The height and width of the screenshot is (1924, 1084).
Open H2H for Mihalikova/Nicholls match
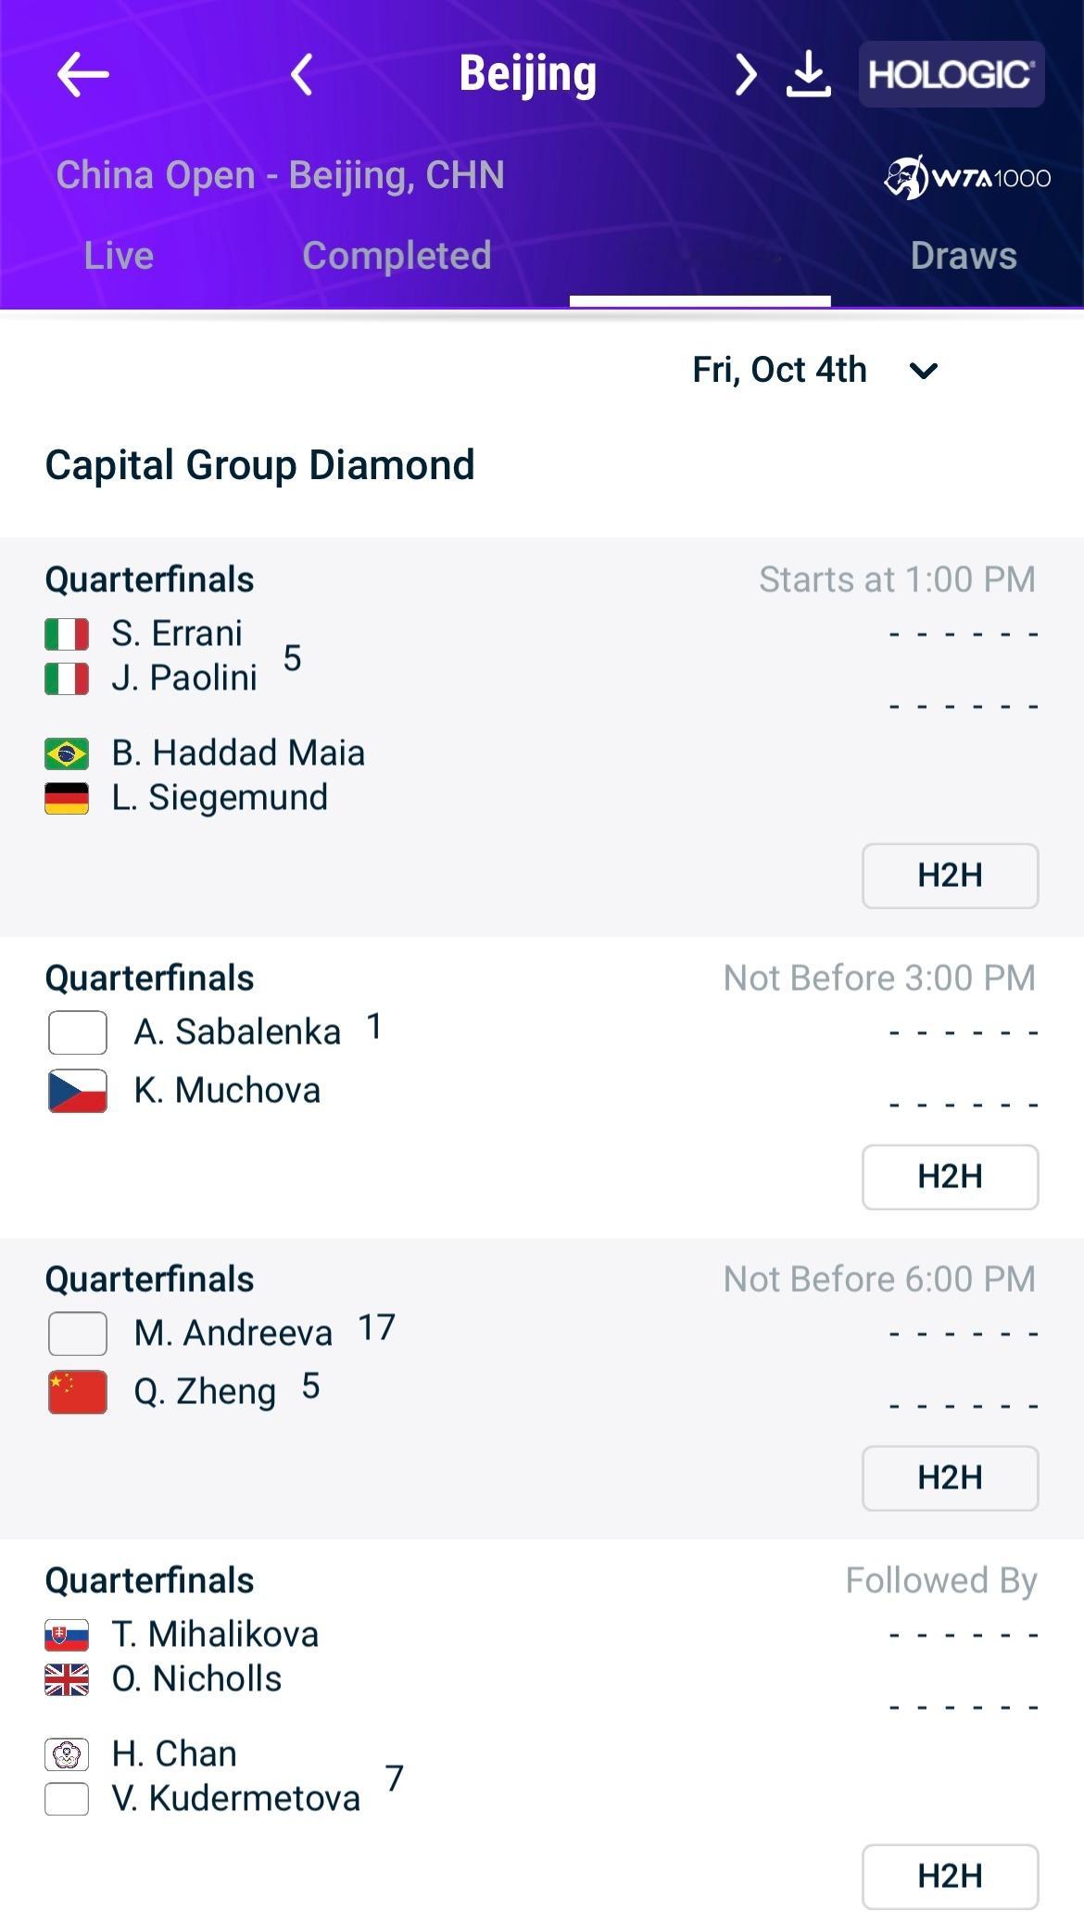coord(950,1876)
